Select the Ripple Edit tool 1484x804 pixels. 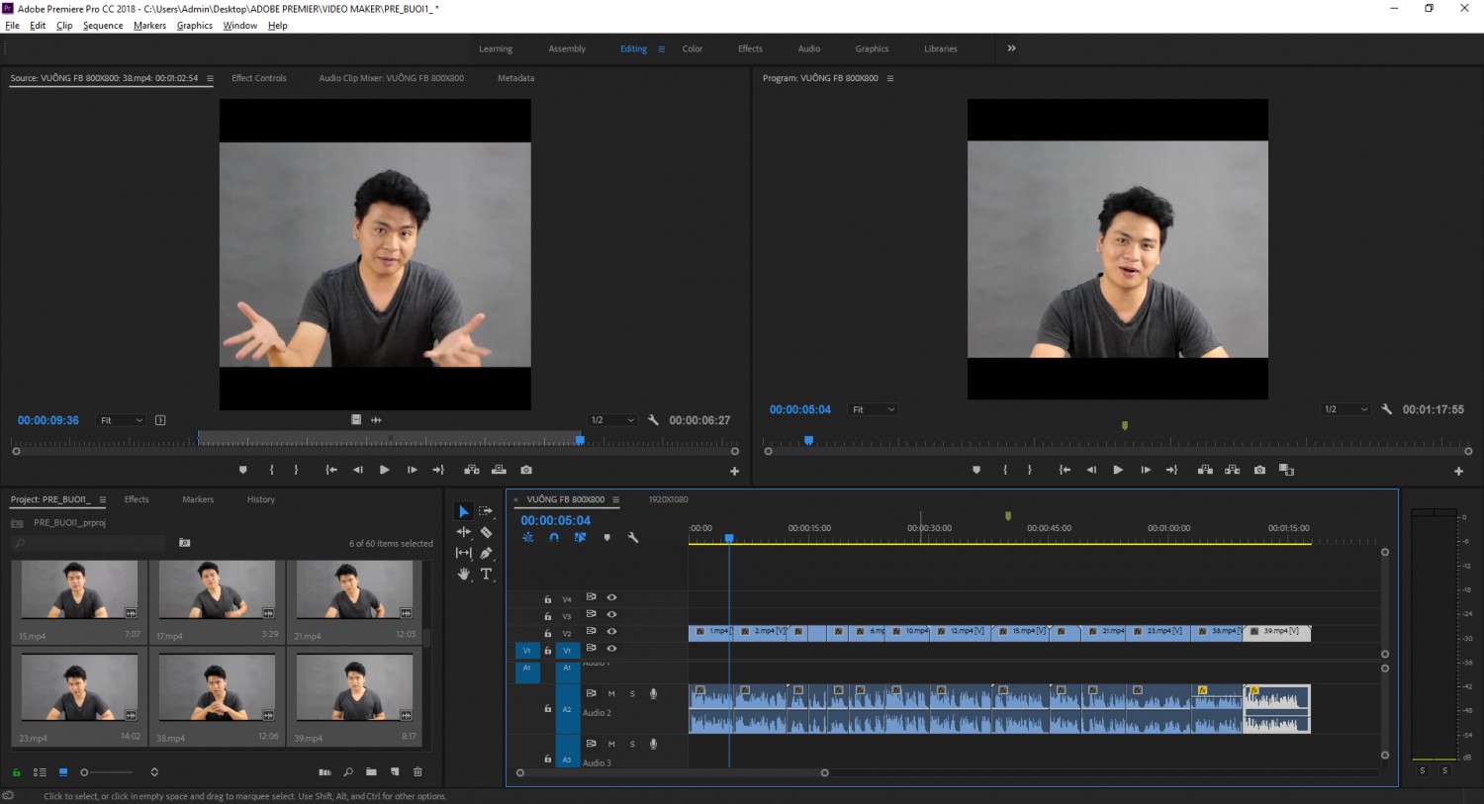coord(463,532)
